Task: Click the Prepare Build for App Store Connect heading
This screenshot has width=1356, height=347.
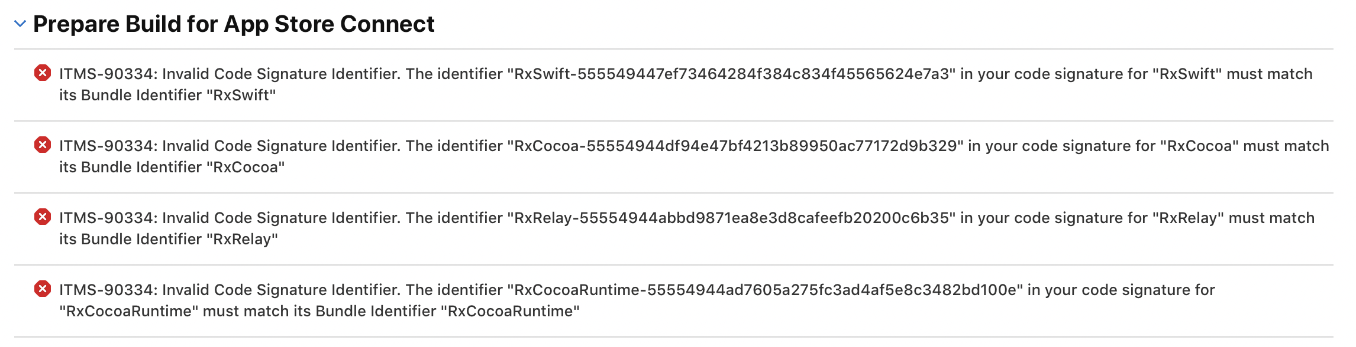Action: [234, 24]
